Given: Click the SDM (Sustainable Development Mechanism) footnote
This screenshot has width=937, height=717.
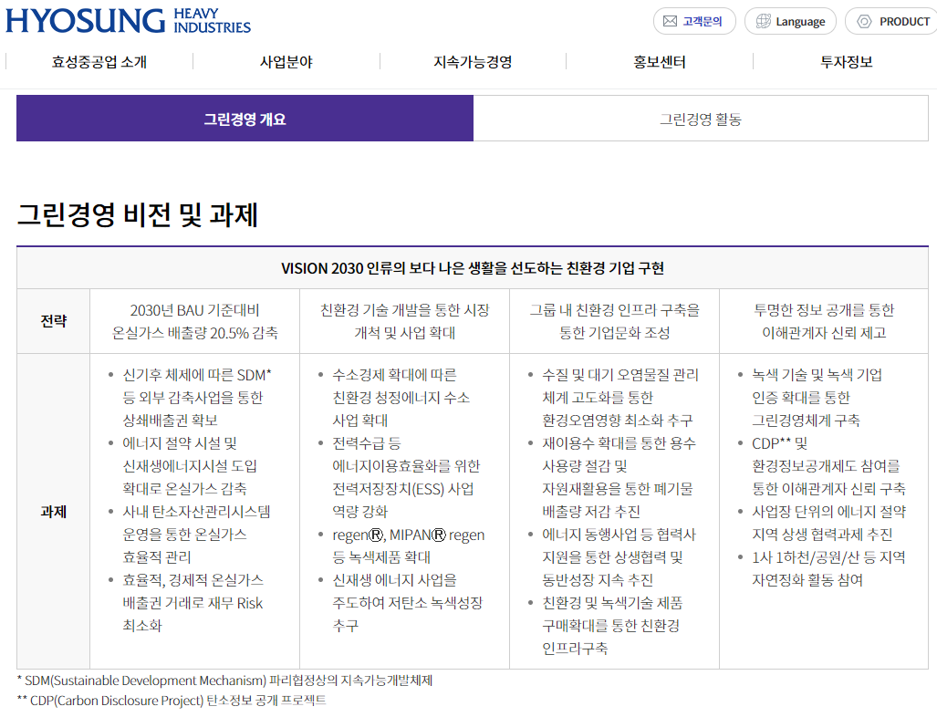Looking at the screenshot, I should tap(225, 681).
